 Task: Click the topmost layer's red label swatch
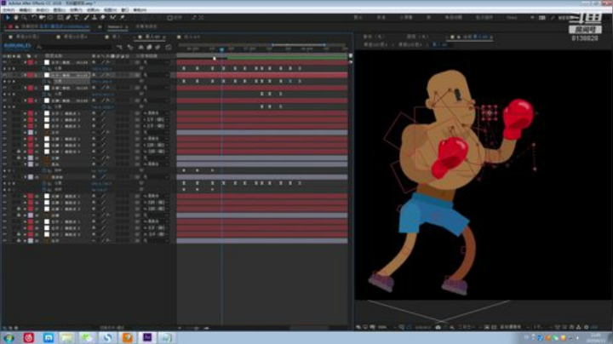click(x=31, y=62)
